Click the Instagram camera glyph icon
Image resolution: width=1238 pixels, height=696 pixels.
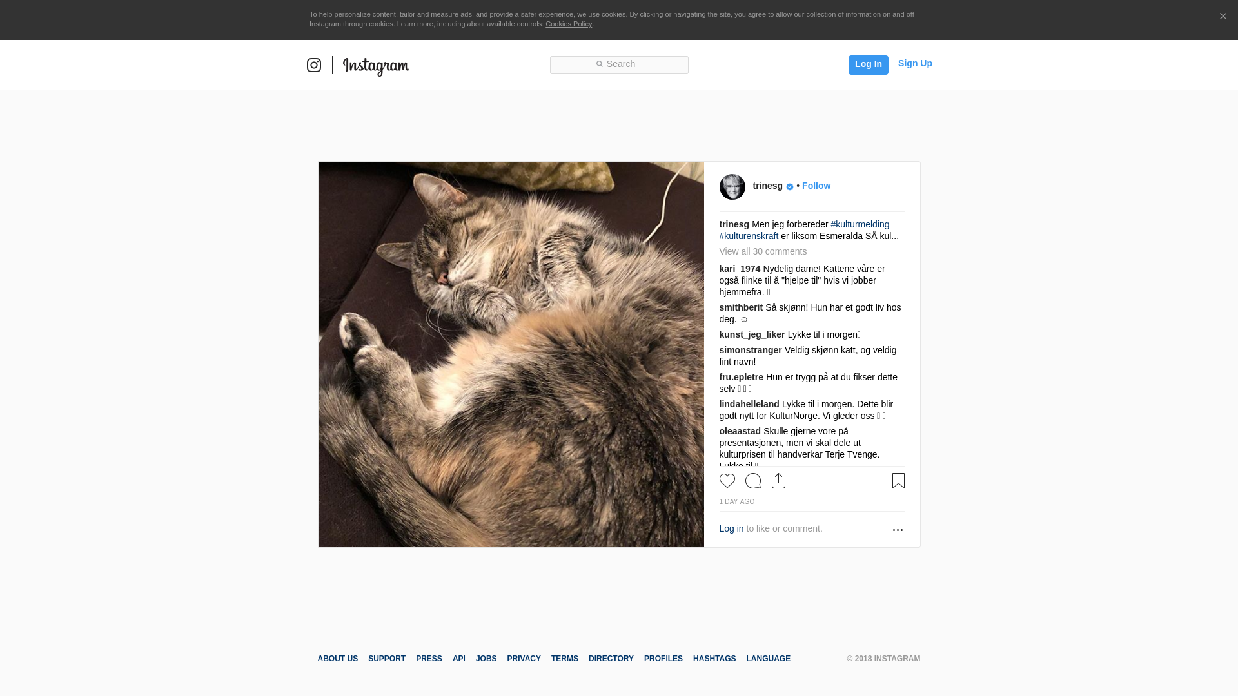point(314,65)
